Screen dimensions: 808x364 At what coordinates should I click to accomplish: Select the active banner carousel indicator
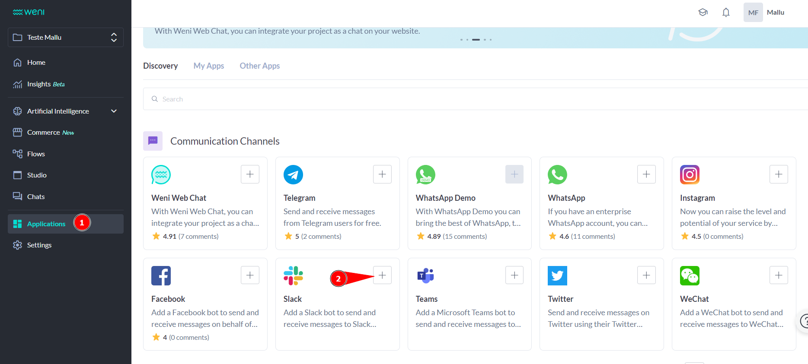(476, 40)
